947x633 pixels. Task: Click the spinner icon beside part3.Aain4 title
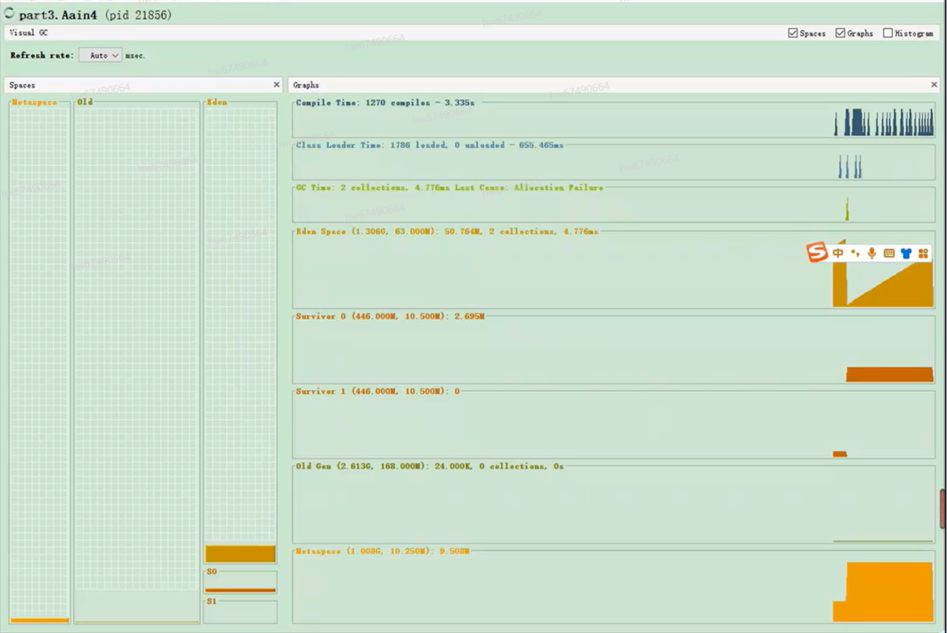9,13
